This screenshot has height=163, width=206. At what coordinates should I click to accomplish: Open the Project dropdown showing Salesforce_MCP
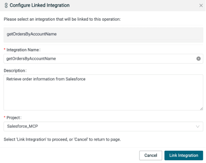pyautogui.click(x=103, y=126)
